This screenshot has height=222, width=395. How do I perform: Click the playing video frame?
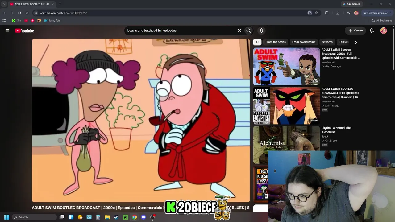pyautogui.click(x=141, y=120)
